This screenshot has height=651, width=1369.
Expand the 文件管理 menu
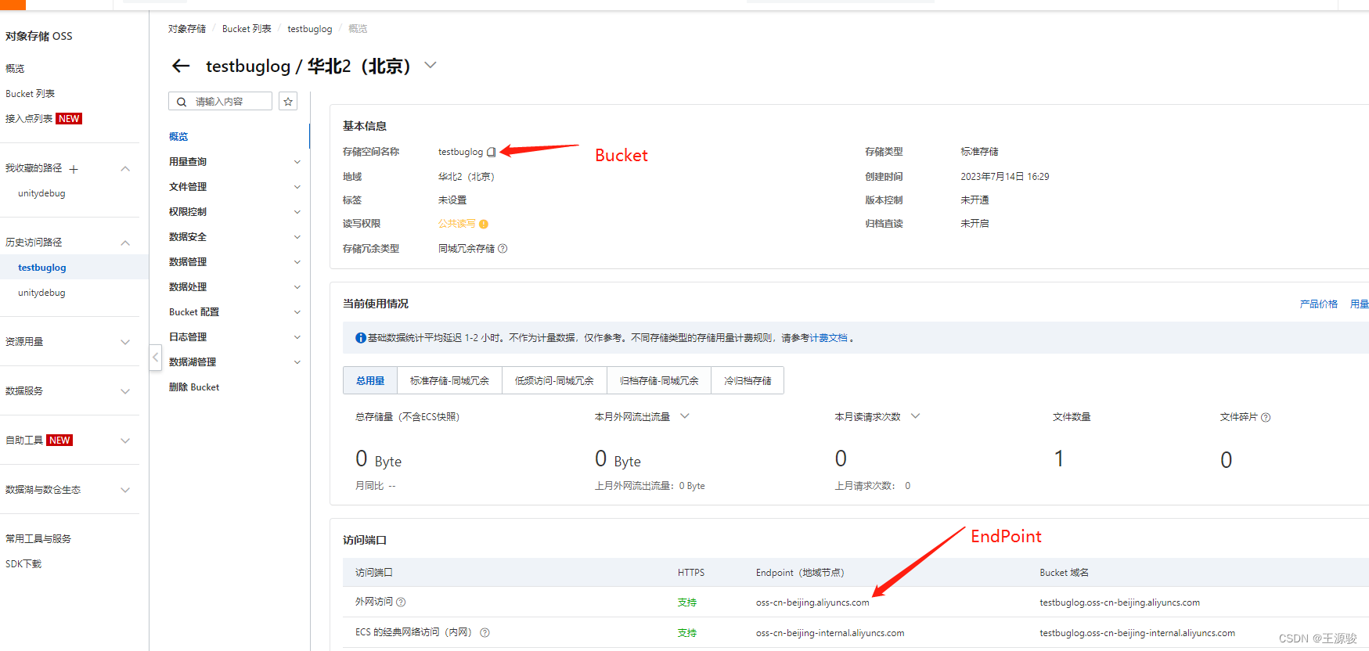click(297, 187)
